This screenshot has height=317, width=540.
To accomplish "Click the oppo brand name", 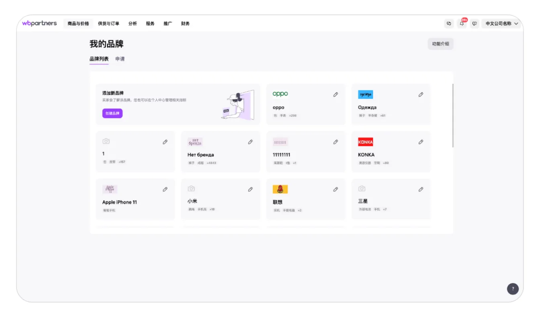I will [278, 108].
